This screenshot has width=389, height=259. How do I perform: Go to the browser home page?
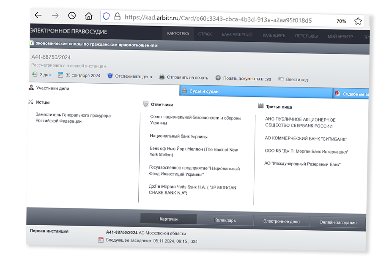[x=88, y=16]
